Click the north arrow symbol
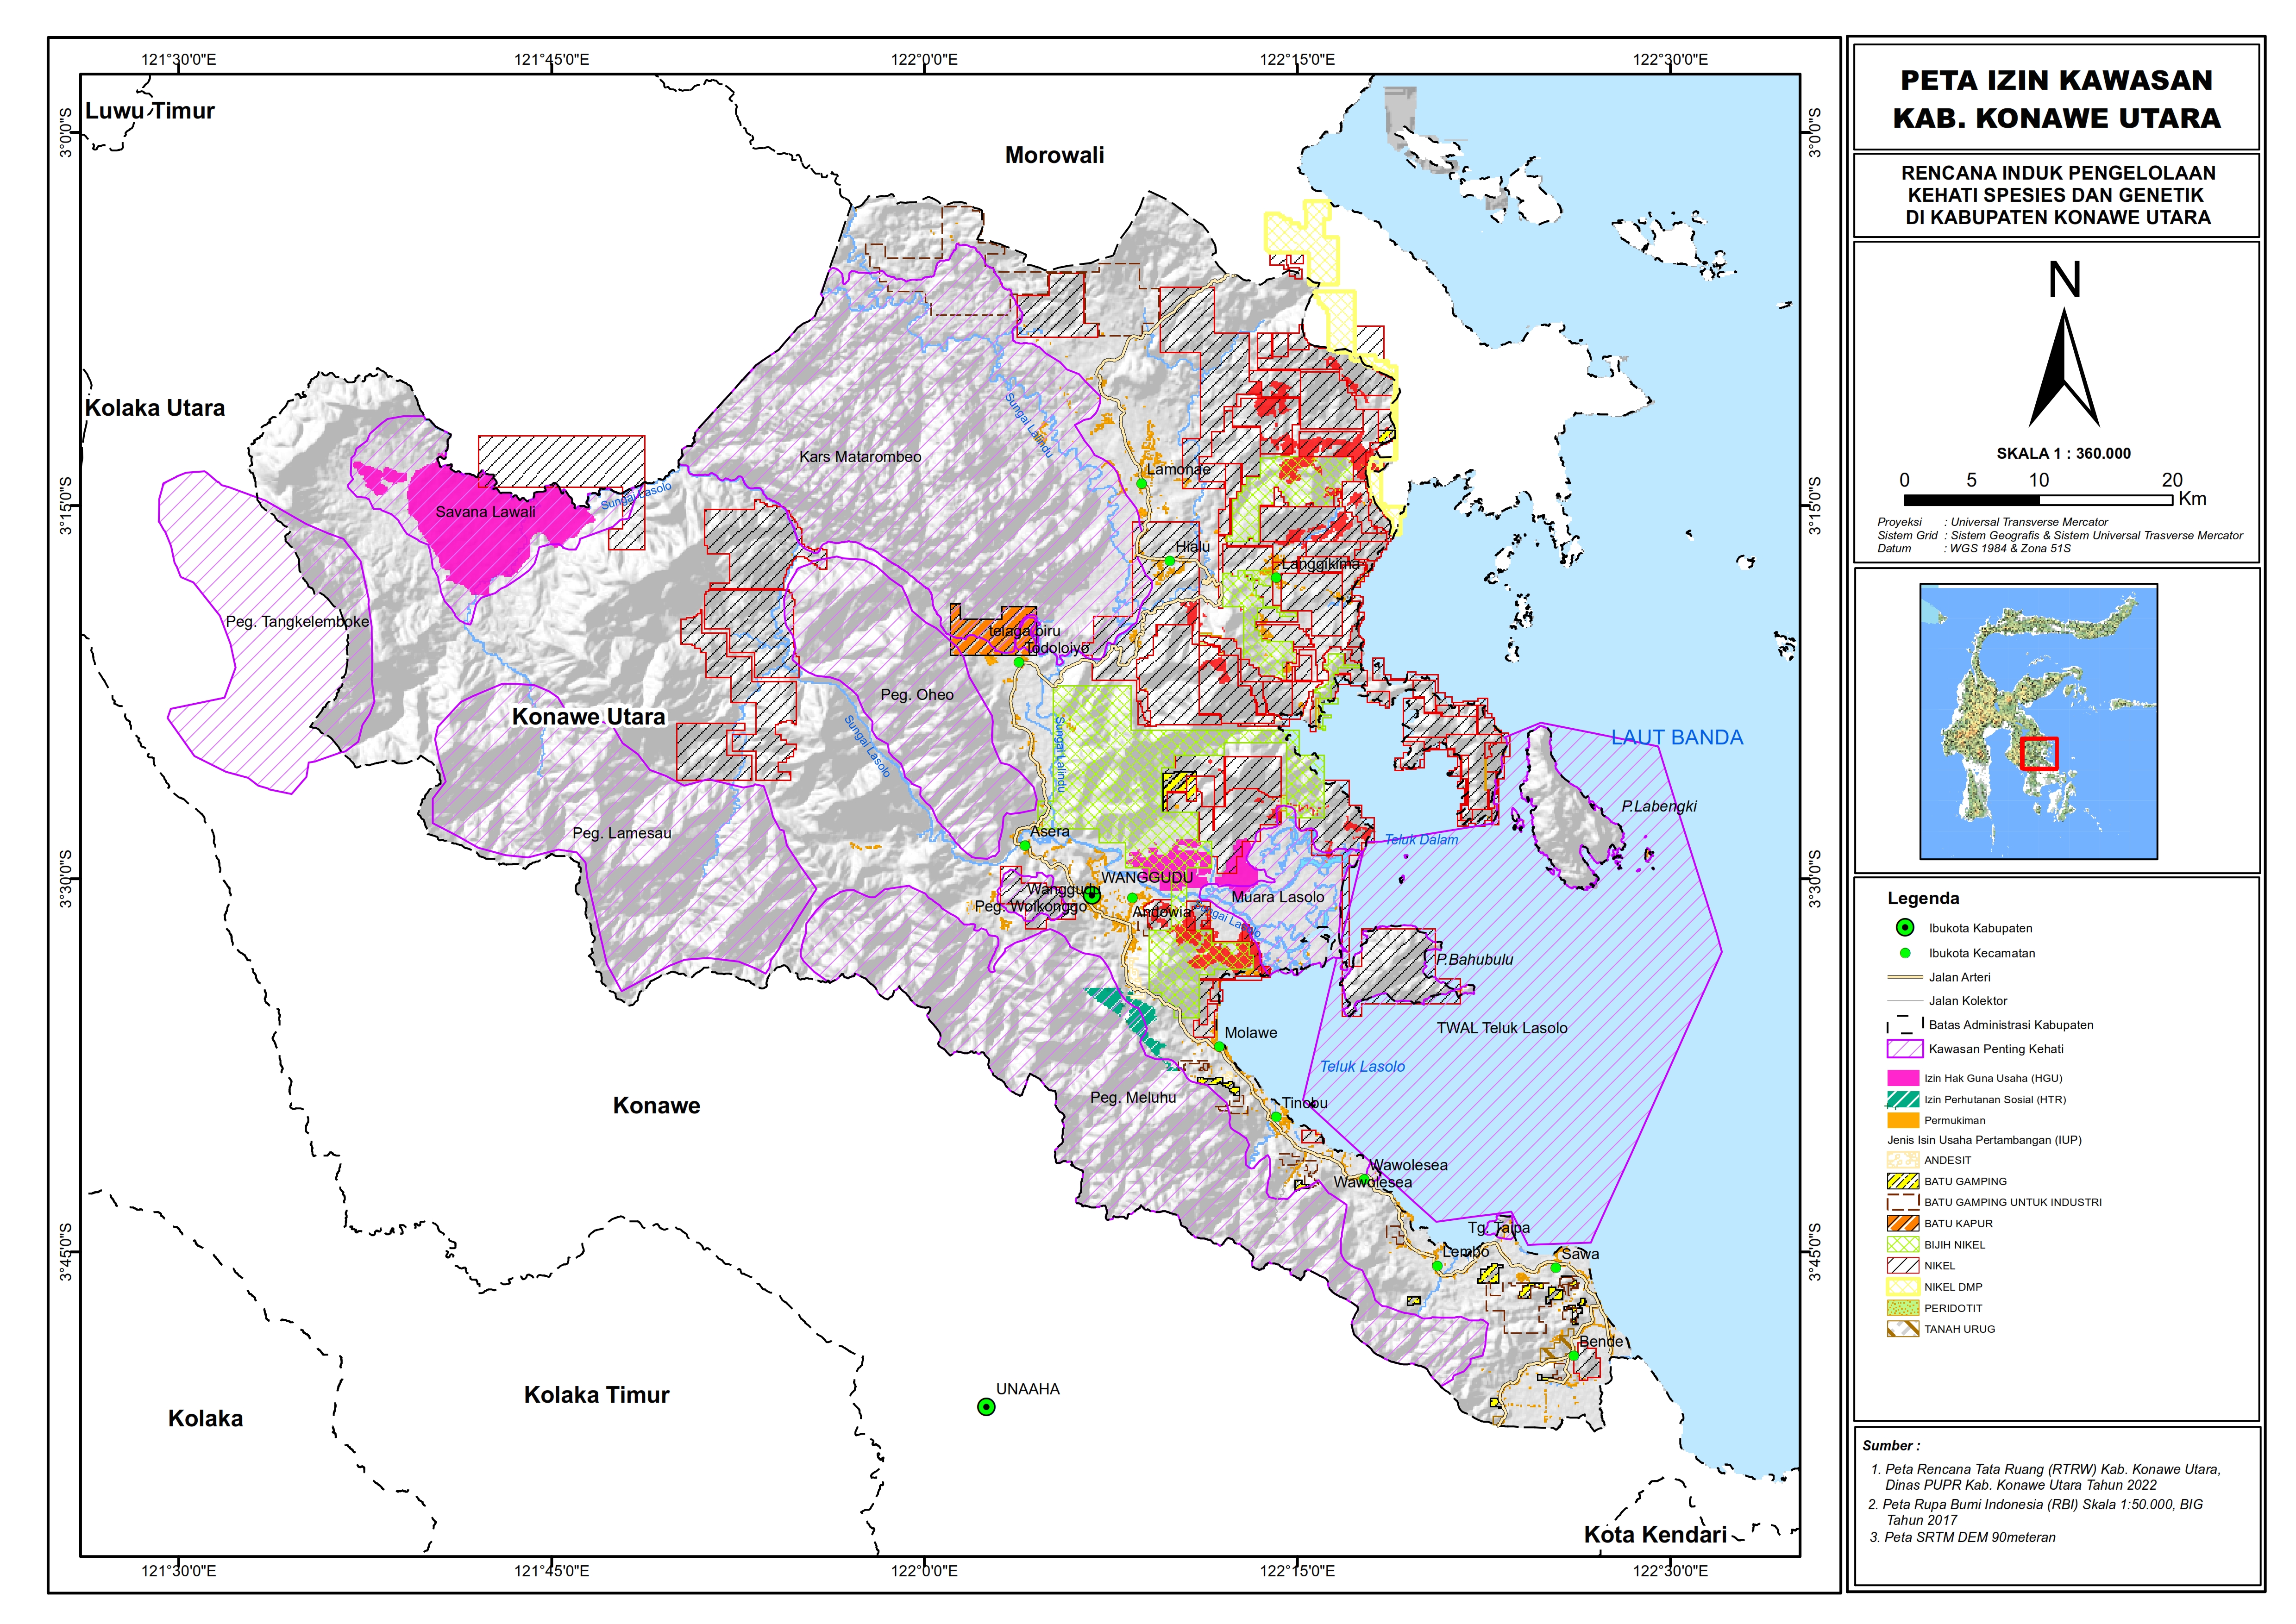Screen dimensions: 2296x1624 coord(2063,368)
